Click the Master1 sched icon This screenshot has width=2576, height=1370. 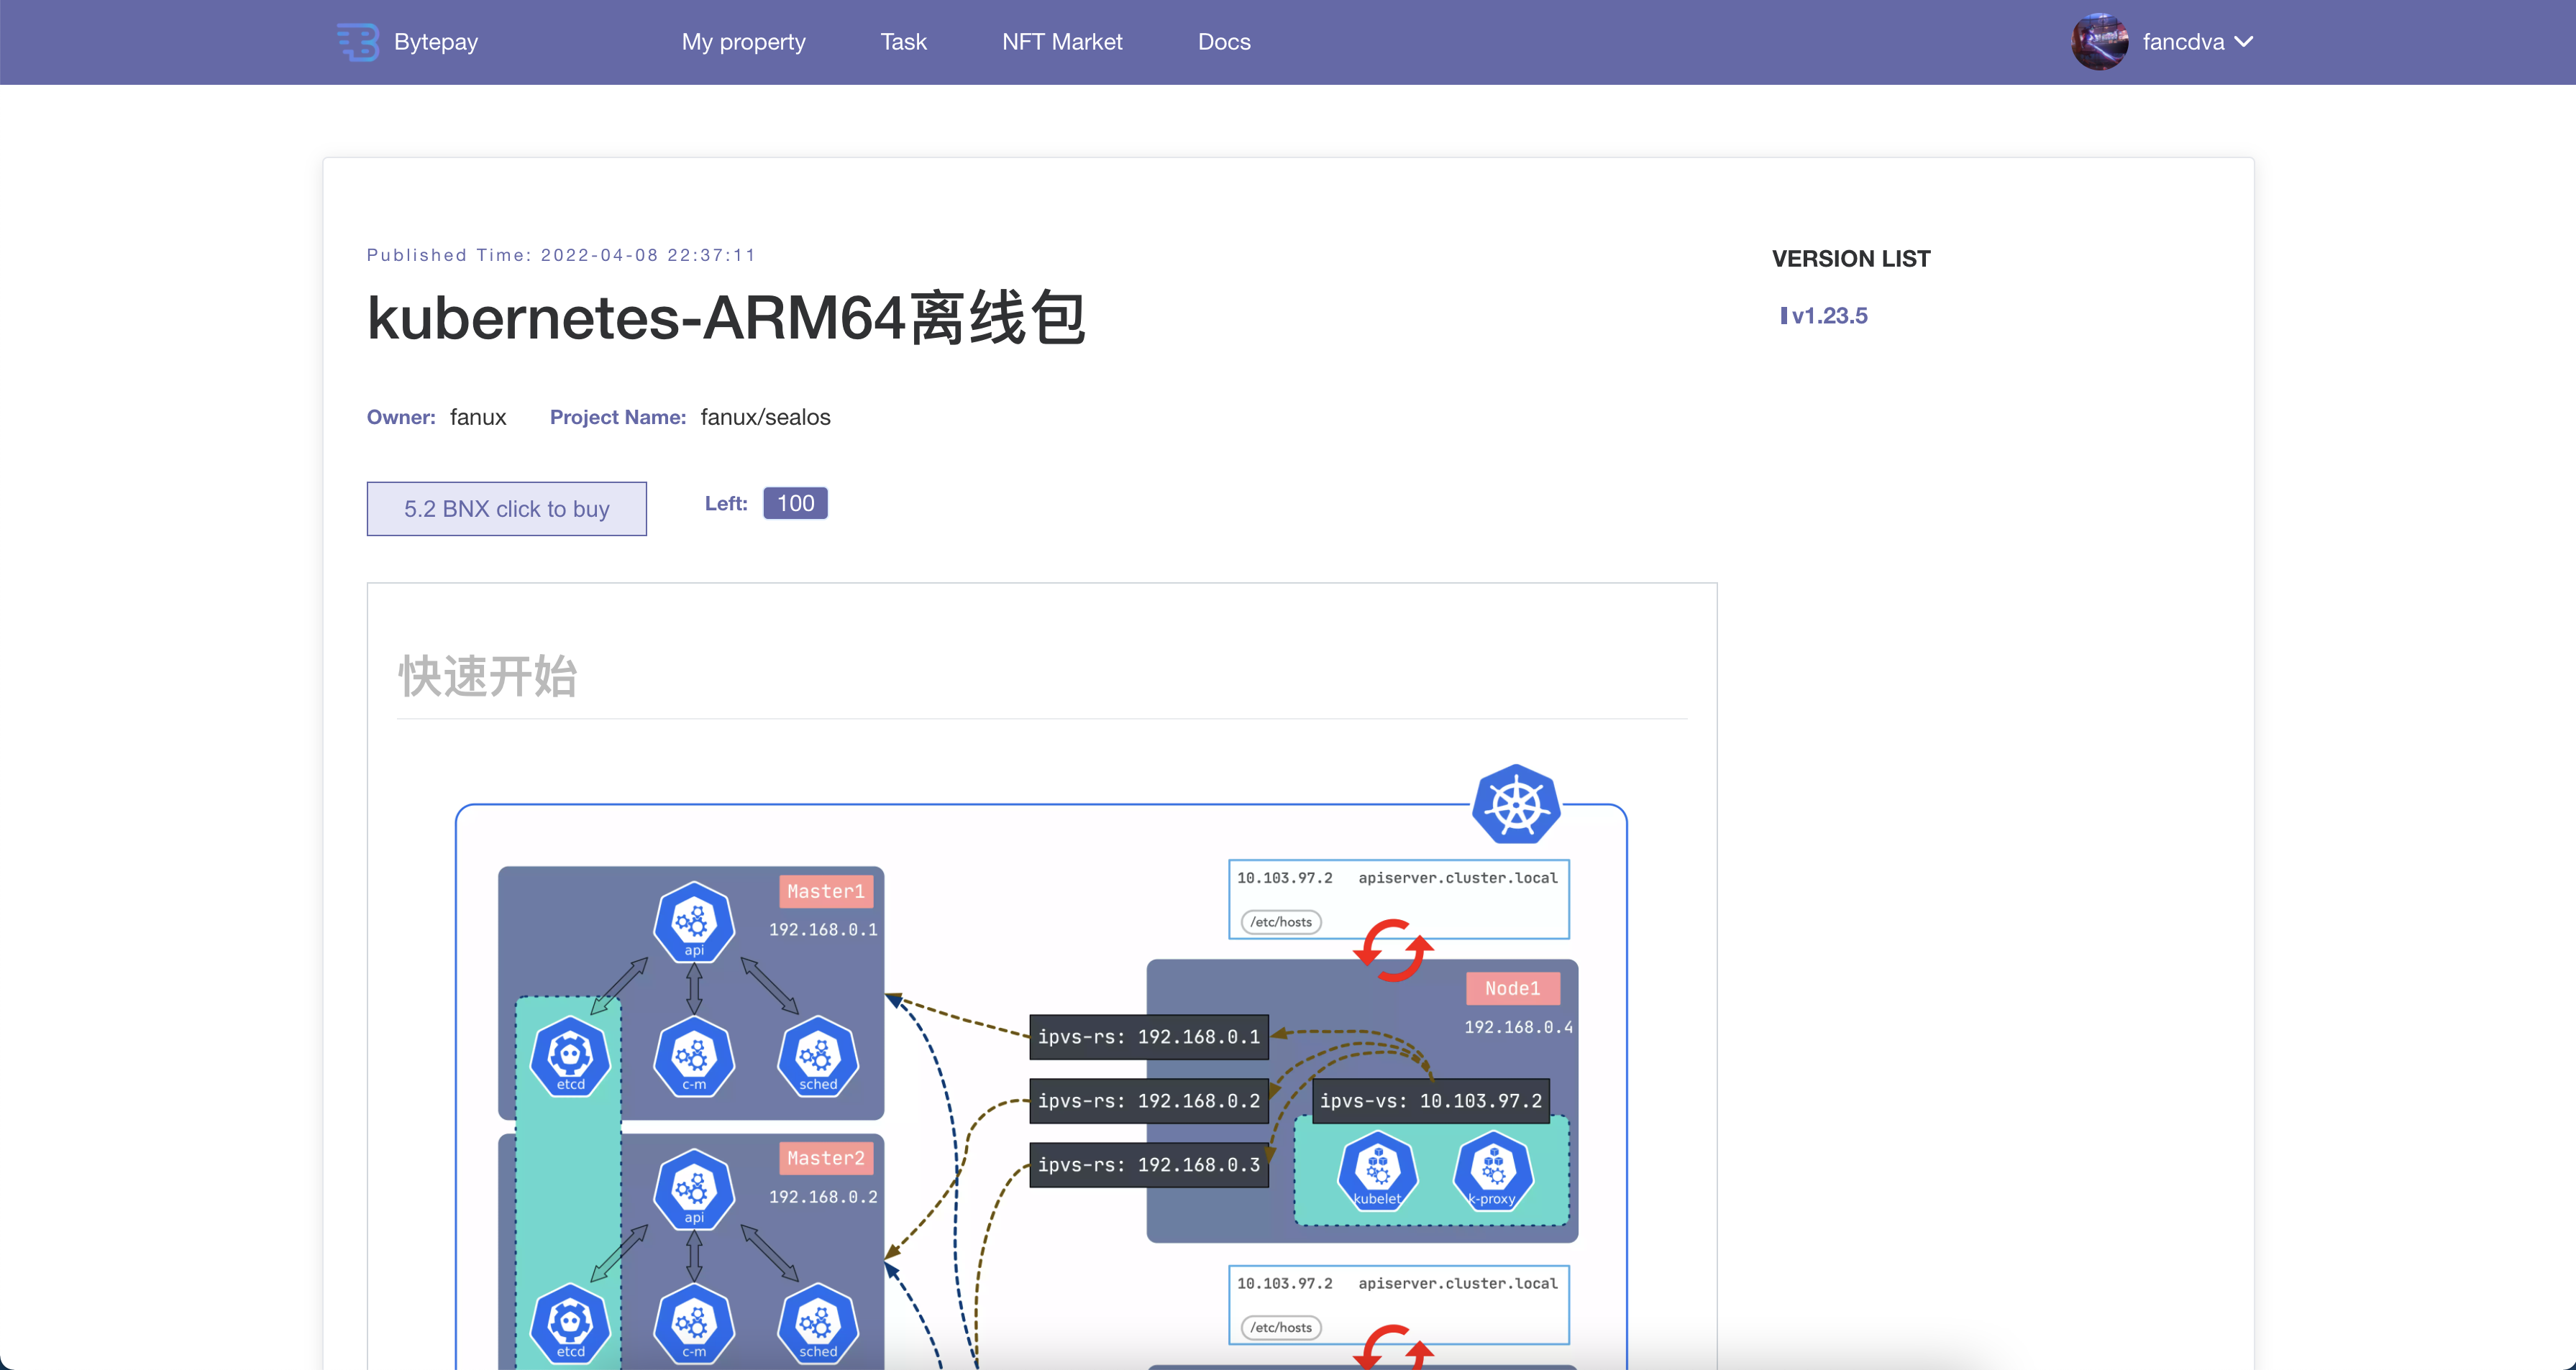tap(818, 1055)
